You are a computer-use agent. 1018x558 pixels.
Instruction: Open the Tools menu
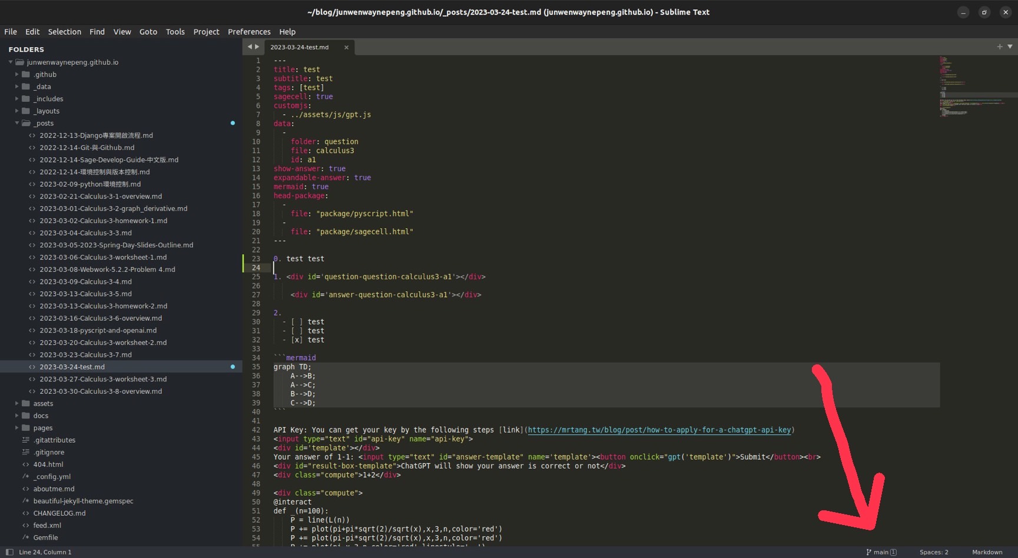tap(175, 32)
